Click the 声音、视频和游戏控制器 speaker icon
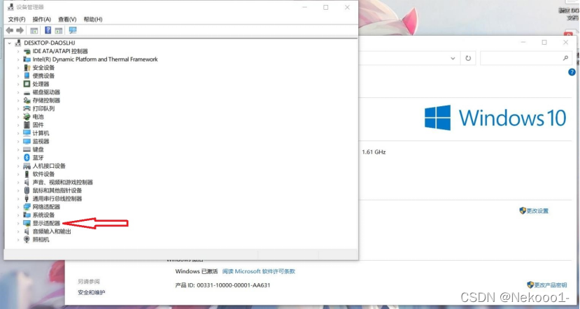 (x=27, y=182)
